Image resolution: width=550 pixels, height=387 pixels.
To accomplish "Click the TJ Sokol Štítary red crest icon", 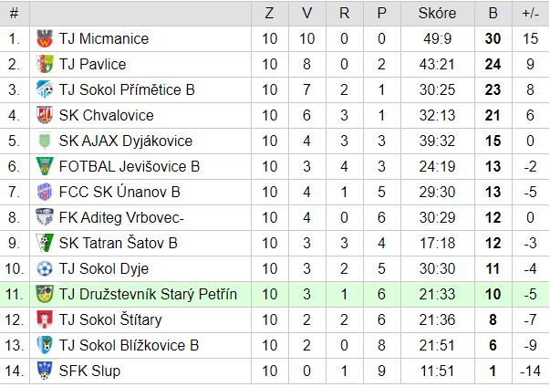I will click(45, 319).
